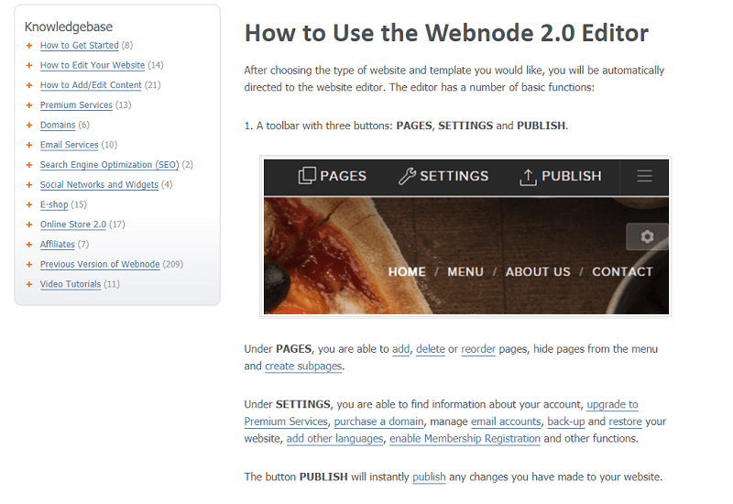Click the PAGES icon in editor toolbar
This screenshot has height=504, width=733.
pyautogui.click(x=307, y=176)
